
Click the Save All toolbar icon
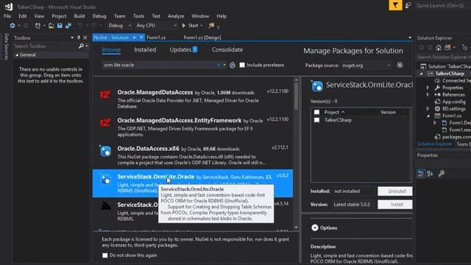[68, 26]
